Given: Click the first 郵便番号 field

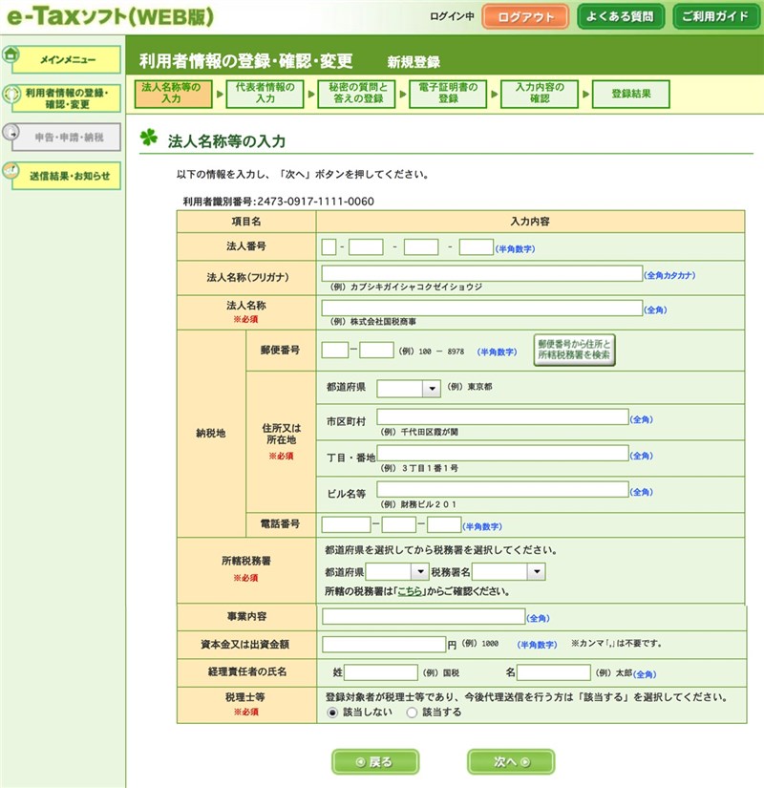Looking at the screenshot, I should (335, 350).
